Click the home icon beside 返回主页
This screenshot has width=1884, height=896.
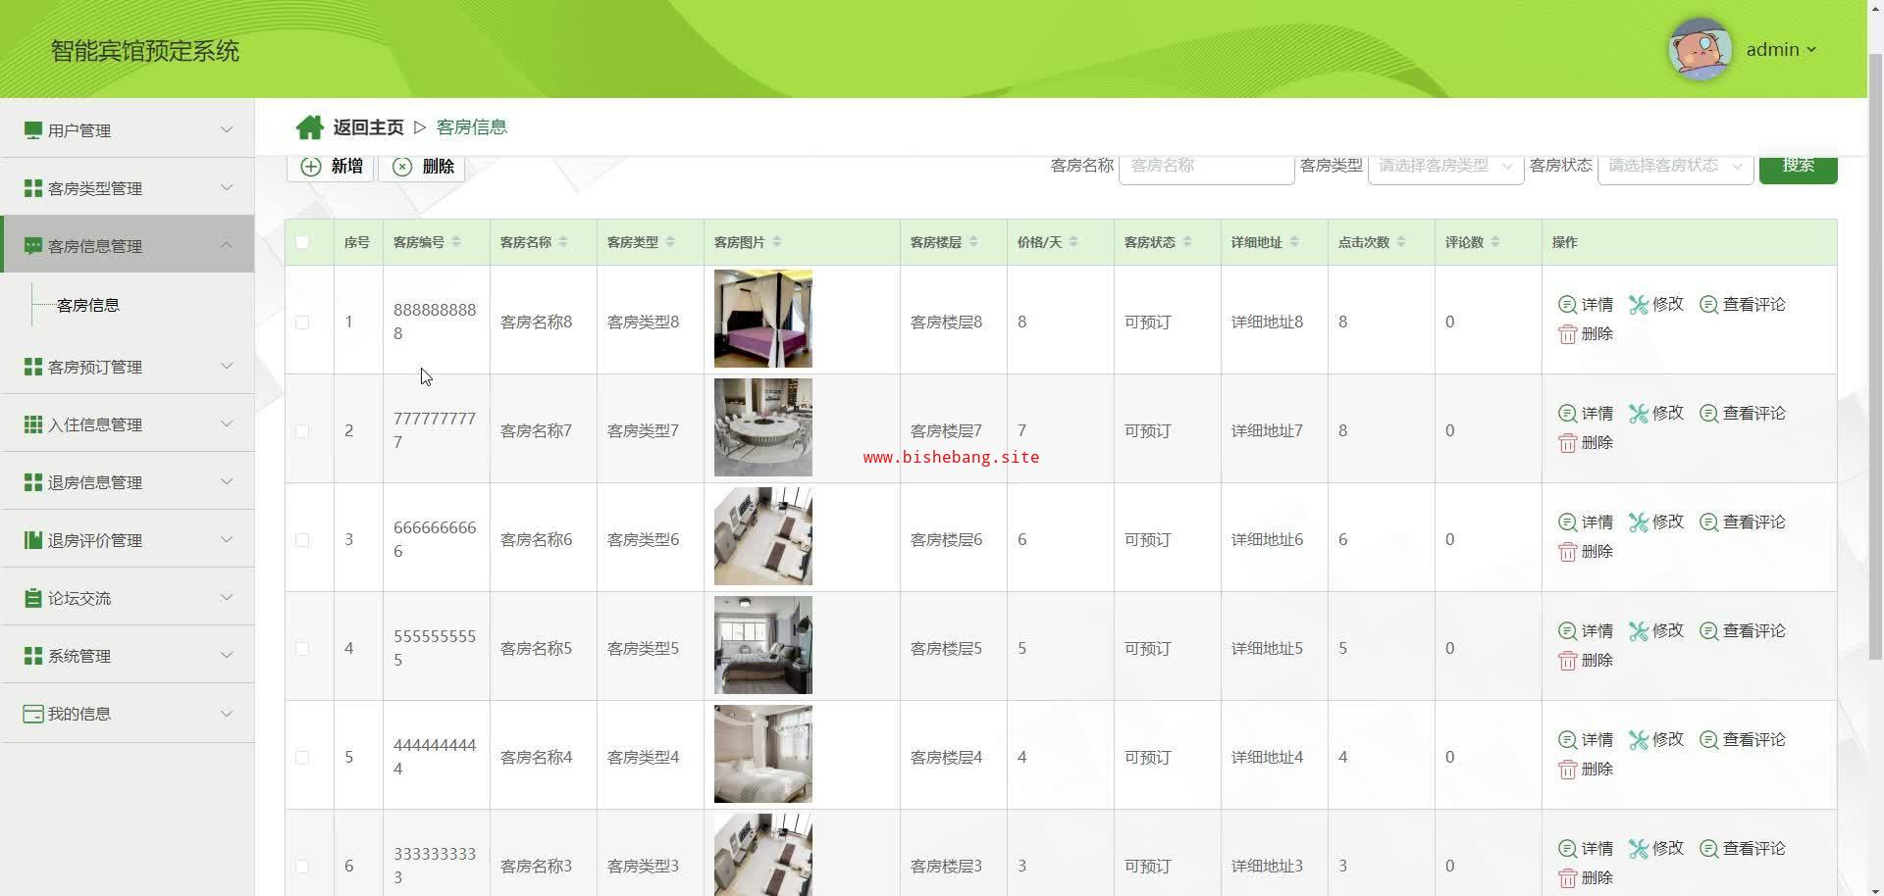point(309,127)
